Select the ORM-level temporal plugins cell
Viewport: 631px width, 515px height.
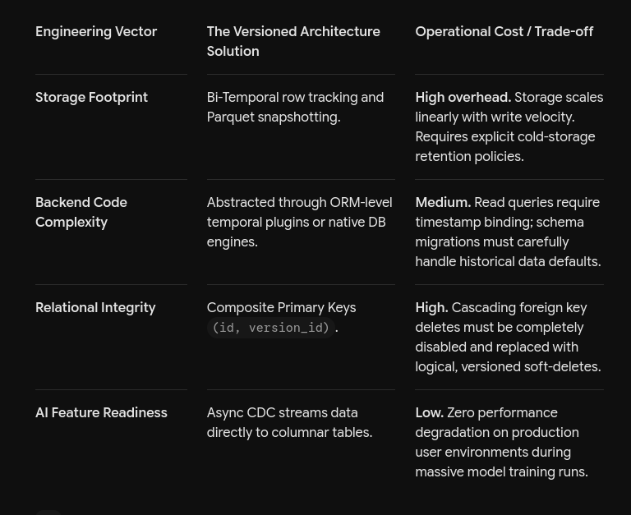[299, 222]
